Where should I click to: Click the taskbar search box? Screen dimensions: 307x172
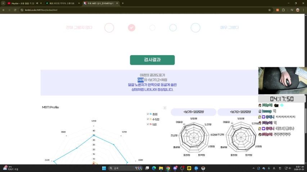tap(126, 168)
